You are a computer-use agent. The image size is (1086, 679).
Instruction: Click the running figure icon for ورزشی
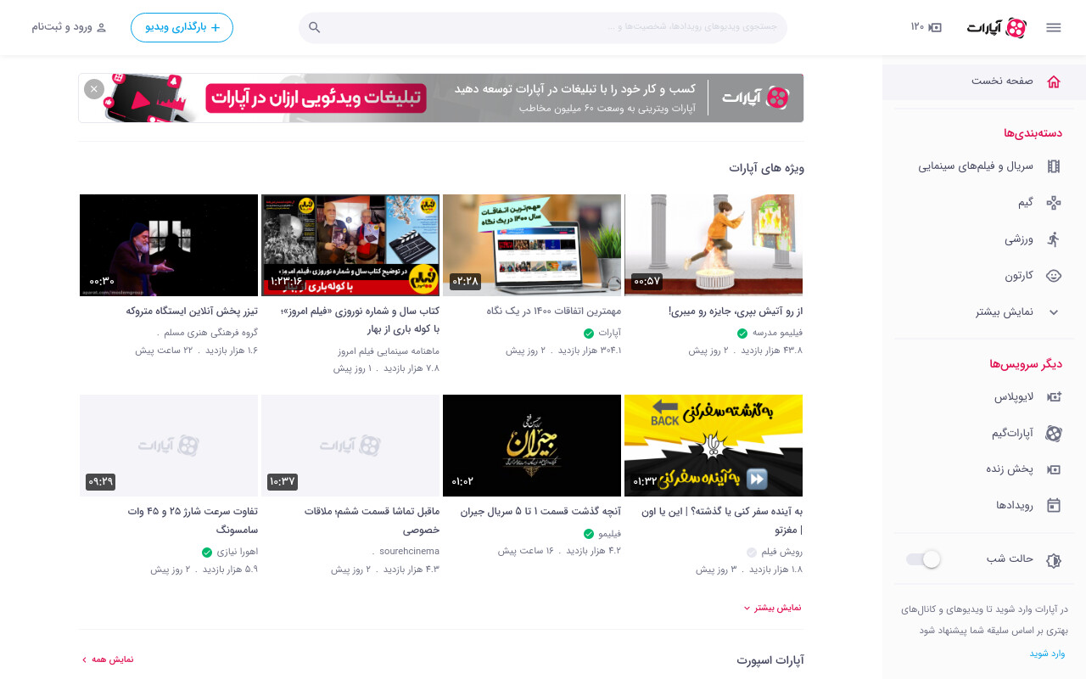click(x=1053, y=239)
